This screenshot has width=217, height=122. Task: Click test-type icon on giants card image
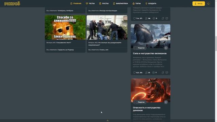[166, 48]
